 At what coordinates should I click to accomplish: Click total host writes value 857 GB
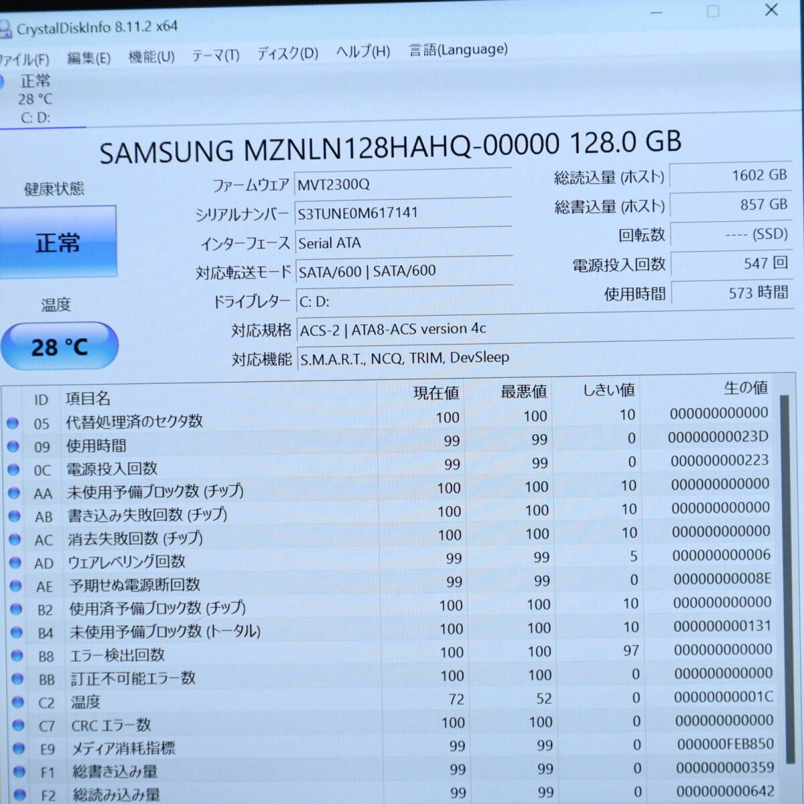pyautogui.click(x=730, y=205)
